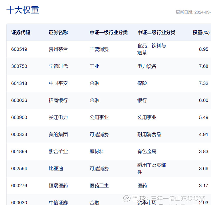Select security code 600276
This screenshot has width=211, height=205.
tap(19, 186)
